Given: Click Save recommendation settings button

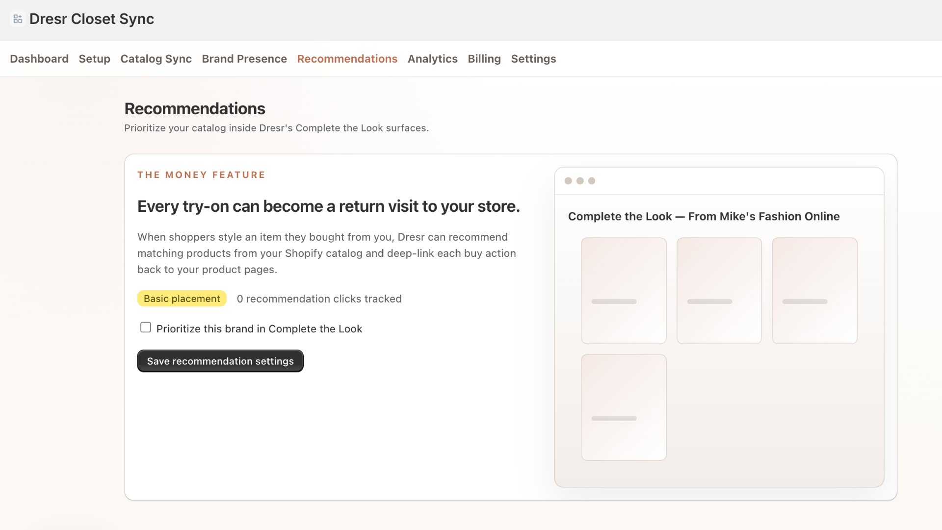Looking at the screenshot, I should (x=220, y=361).
